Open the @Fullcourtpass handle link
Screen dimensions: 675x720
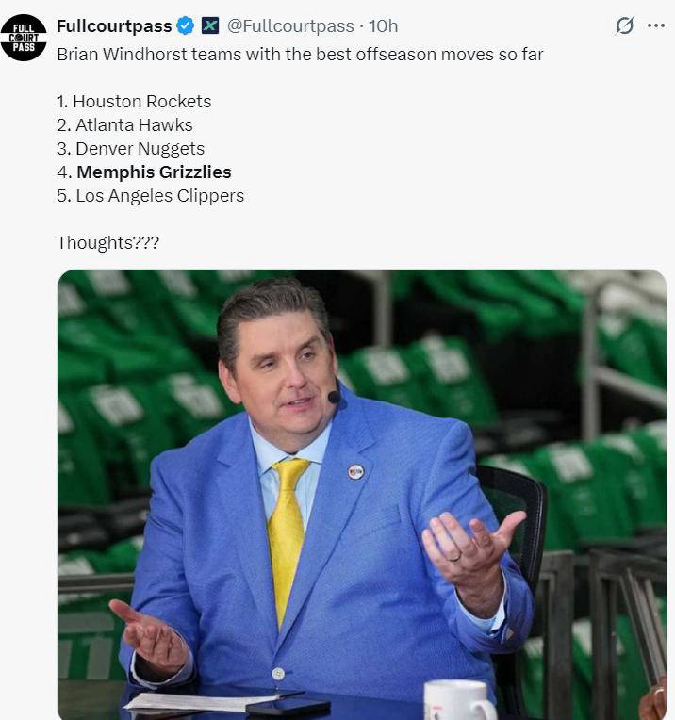pyautogui.click(x=290, y=25)
